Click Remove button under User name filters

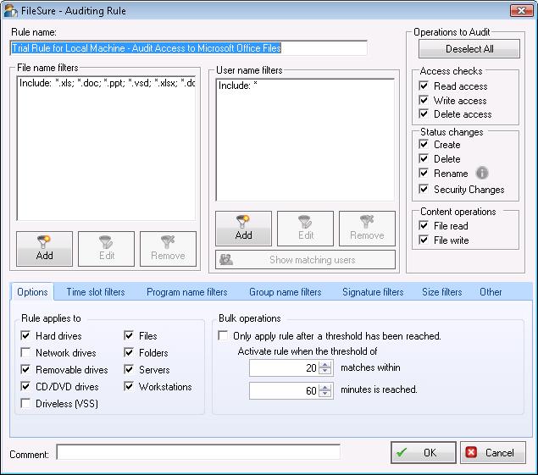pyautogui.click(x=367, y=229)
